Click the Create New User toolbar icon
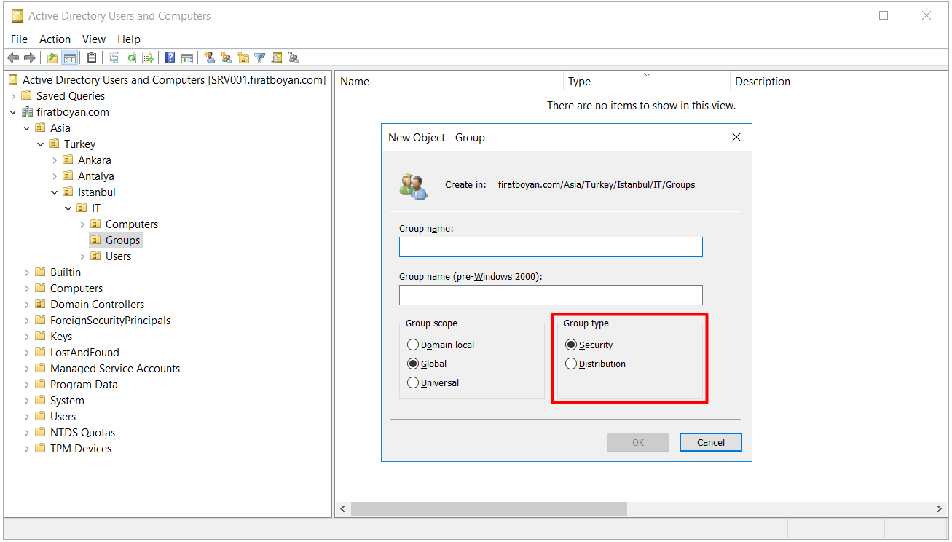 pos(210,58)
